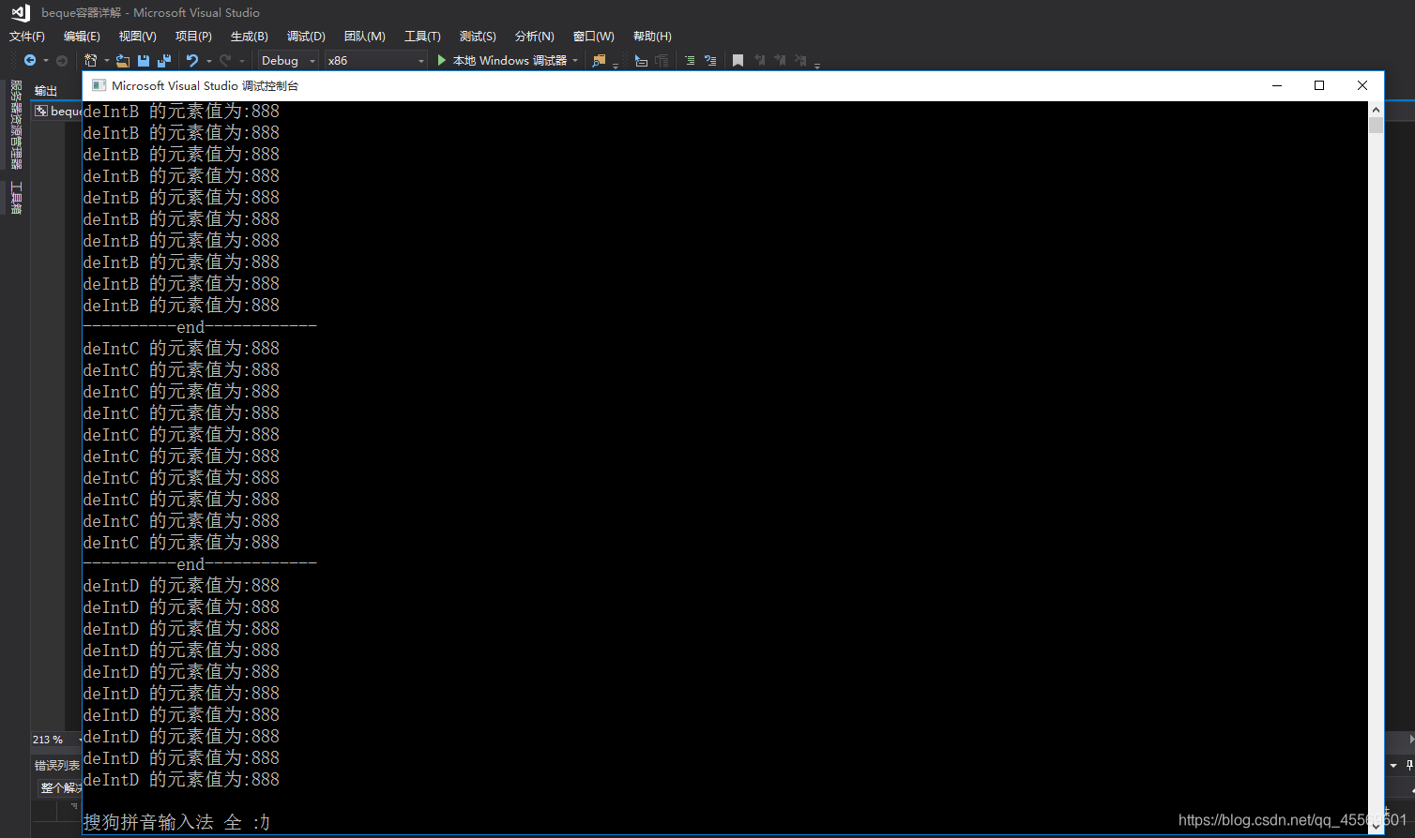The height and width of the screenshot is (838, 1415).
Task: Click the first ----end---- separator line
Action: tap(200, 327)
